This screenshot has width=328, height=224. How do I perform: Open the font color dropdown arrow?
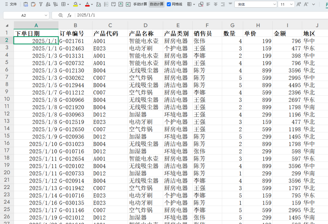click(92, 4)
